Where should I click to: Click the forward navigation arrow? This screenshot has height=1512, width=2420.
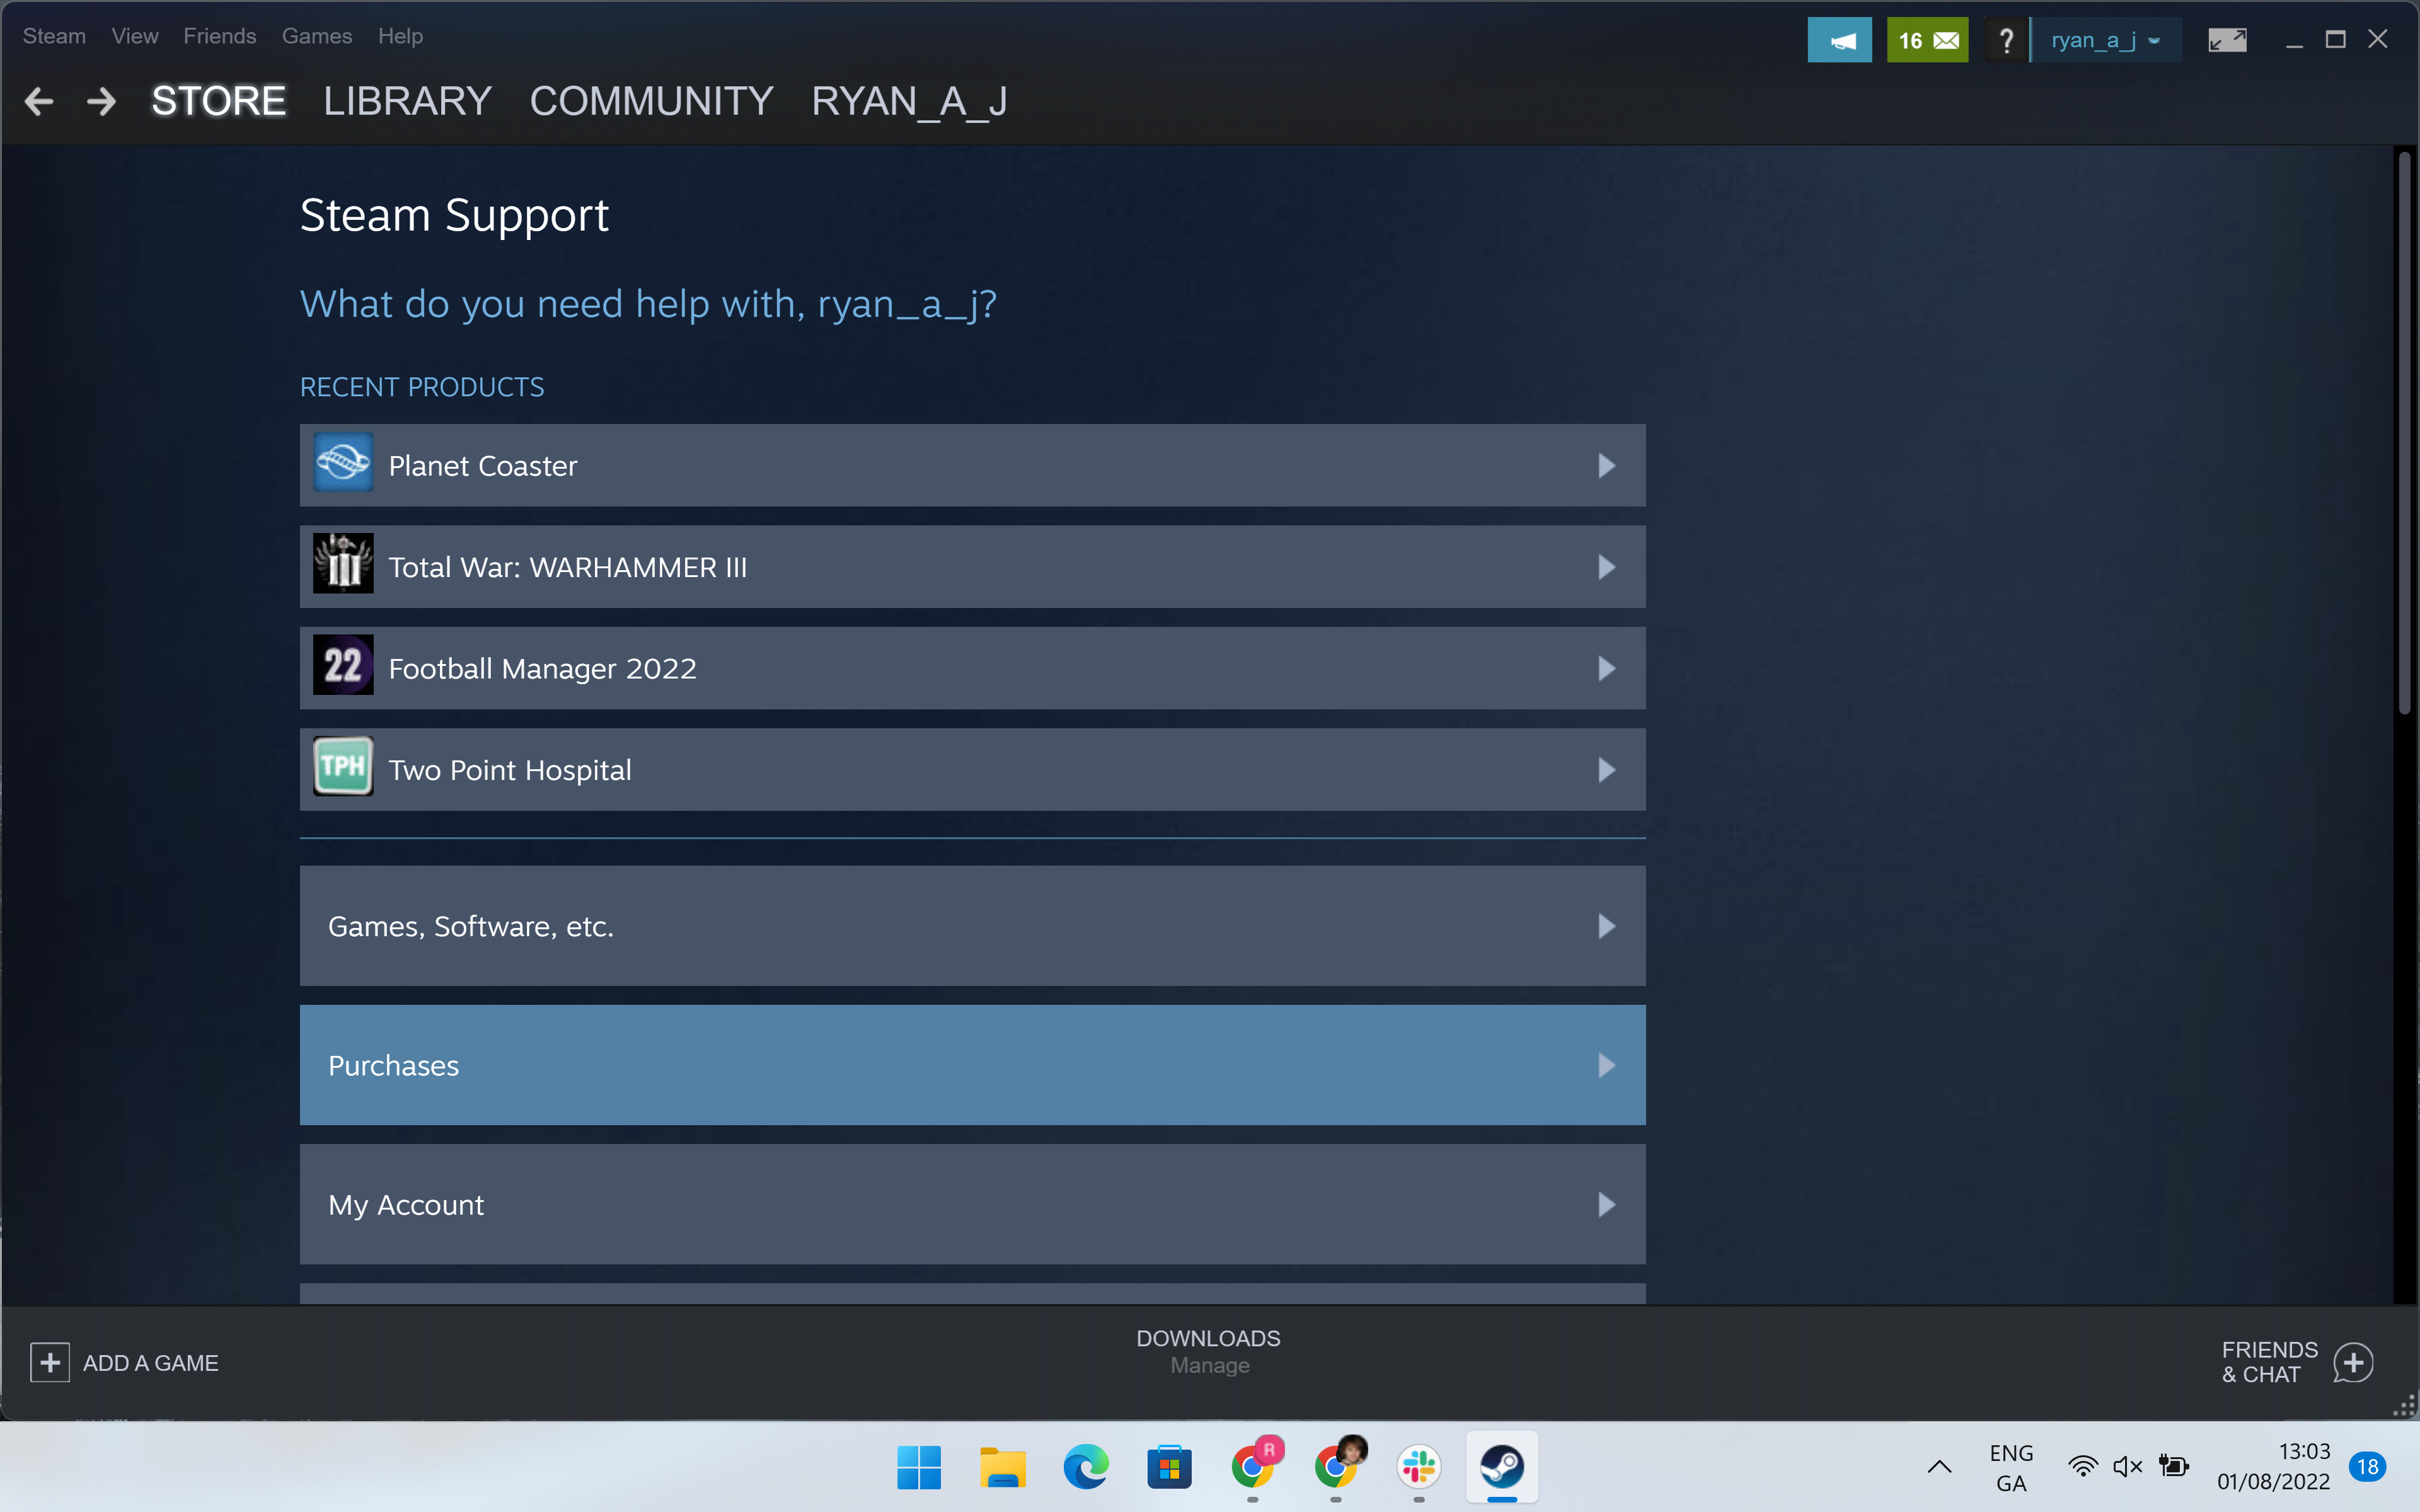pyautogui.click(x=101, y=101)
